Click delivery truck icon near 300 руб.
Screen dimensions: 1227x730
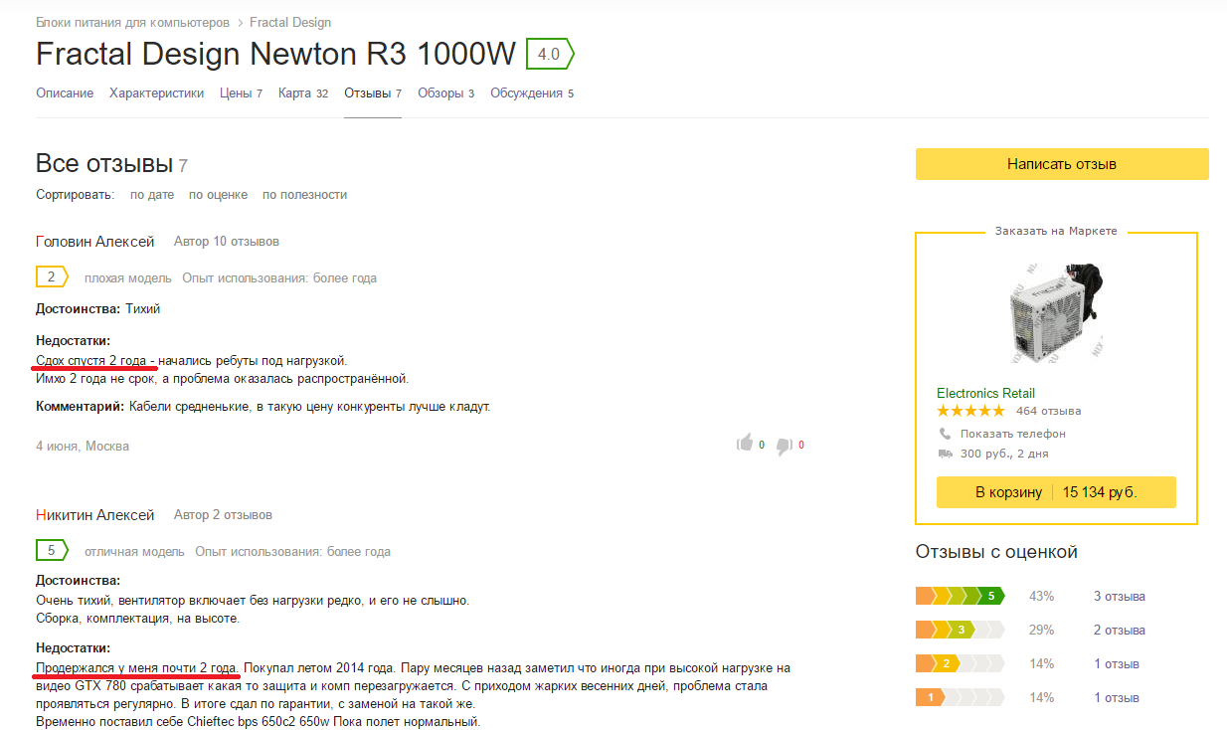(x=945, y=454)
